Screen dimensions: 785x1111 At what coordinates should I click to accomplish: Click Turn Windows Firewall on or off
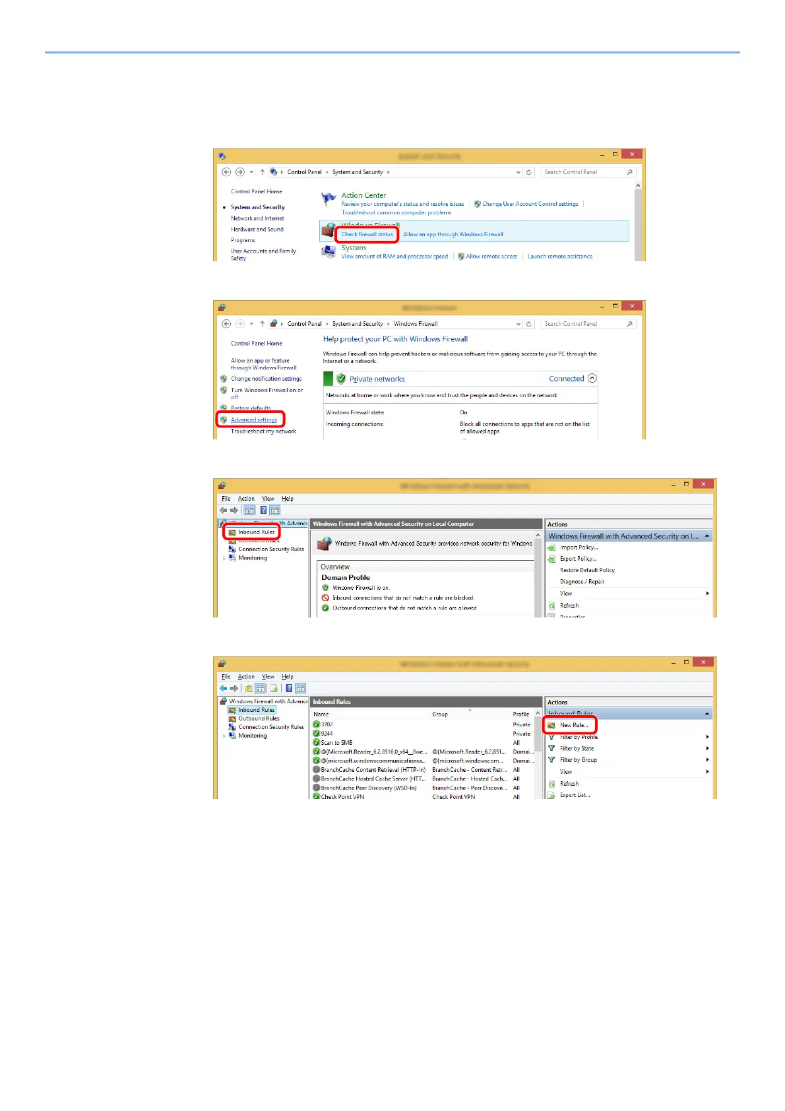(267, 393)
